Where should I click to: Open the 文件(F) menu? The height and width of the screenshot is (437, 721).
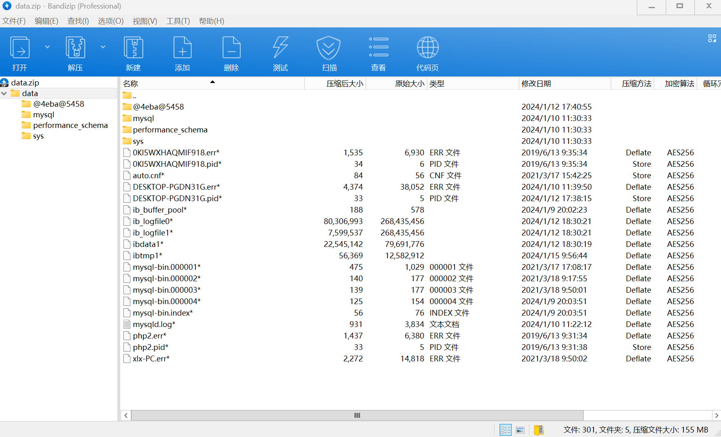pos(14,21)
